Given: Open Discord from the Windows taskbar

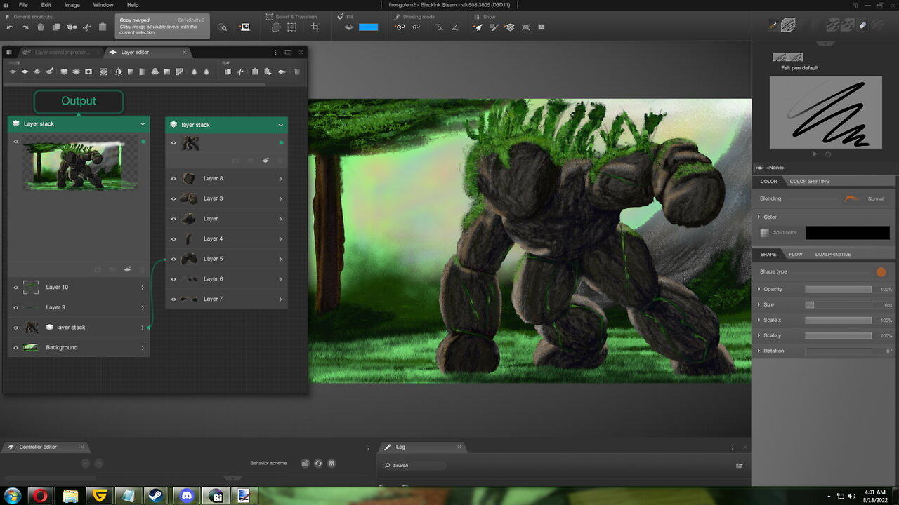Looking at the screenshot, I should coord(187,496).
